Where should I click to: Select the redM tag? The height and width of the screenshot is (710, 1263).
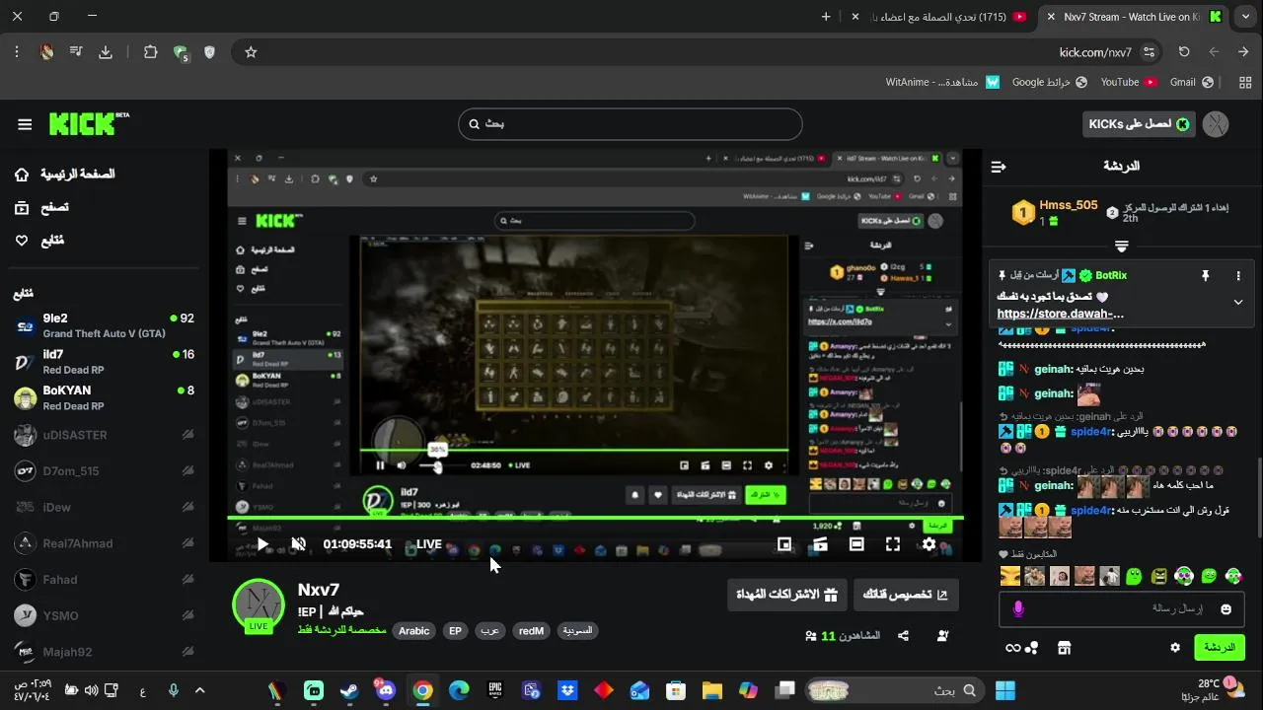point(531,631)
